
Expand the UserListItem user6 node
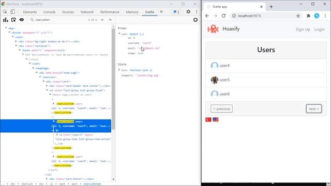[53, 157]
